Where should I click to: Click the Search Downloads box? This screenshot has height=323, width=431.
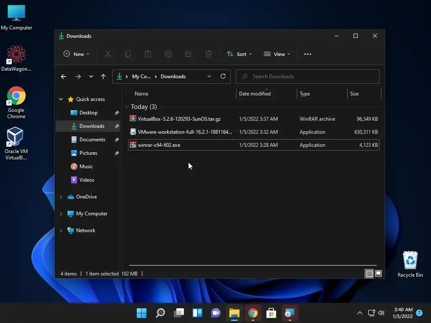tap(308, 77)
